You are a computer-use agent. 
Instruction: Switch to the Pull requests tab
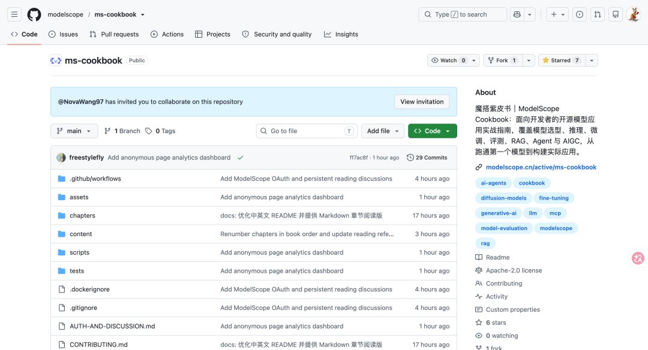tap(114, 34)
